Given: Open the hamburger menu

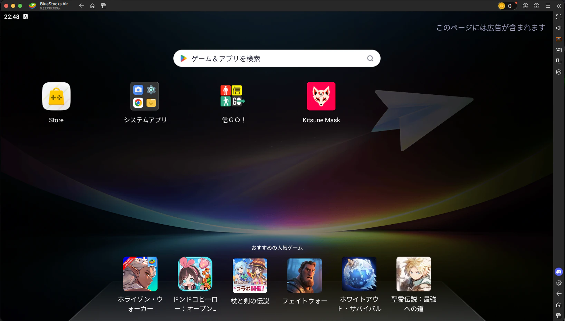Looking at the screenshot, I should (x=548, y=6).
